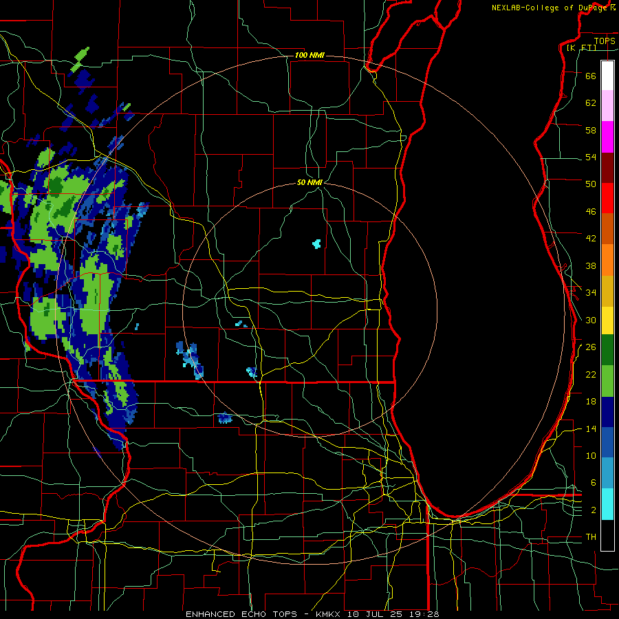Click the 22 legend value

[591, 374]
